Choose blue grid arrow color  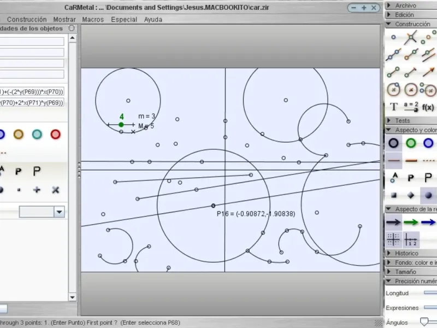click(428, 222)
